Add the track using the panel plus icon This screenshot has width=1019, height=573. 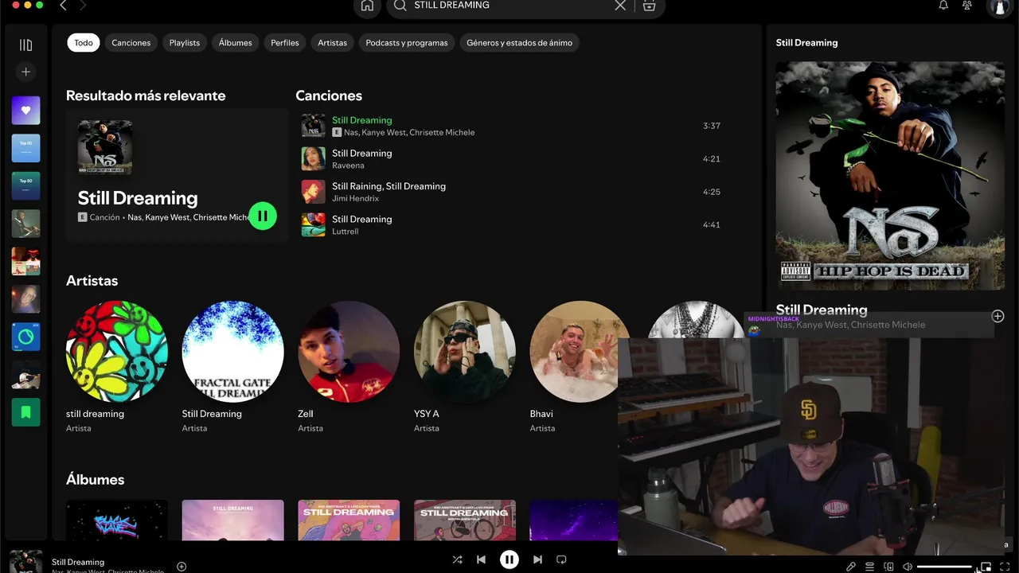point(998,317)
